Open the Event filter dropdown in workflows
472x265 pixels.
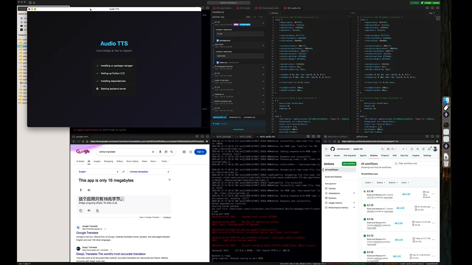point(369,183)
